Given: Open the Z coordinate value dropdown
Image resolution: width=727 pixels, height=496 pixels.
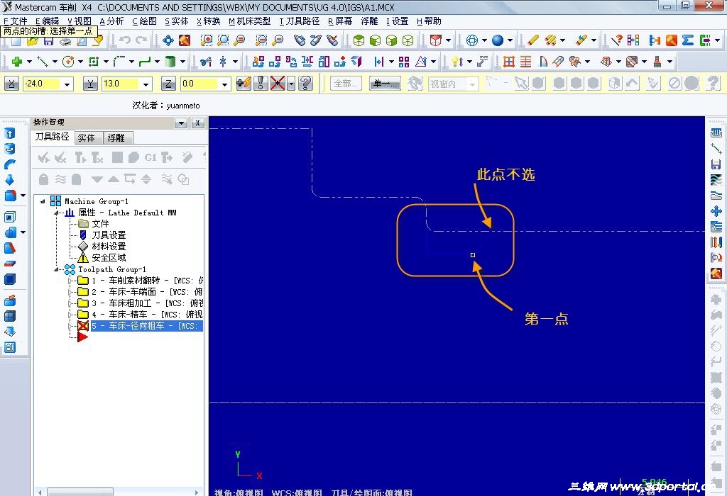Looking at the screenshot, I should pyautogui.click(x=225, y=84).
